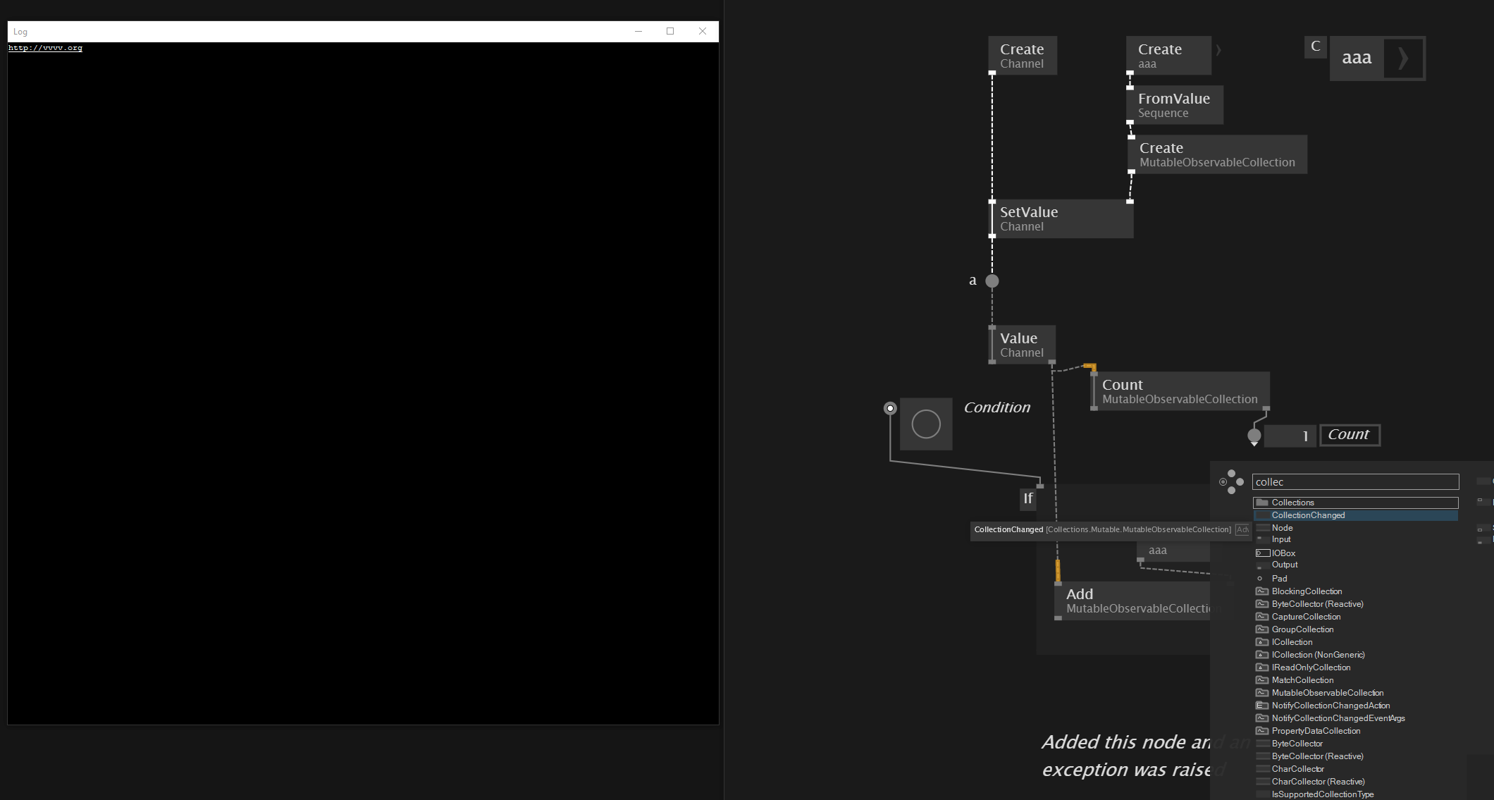The width and height of the screenshot is (1494, 800).
Task: Maximize the Log window
Action: point(670,31)
